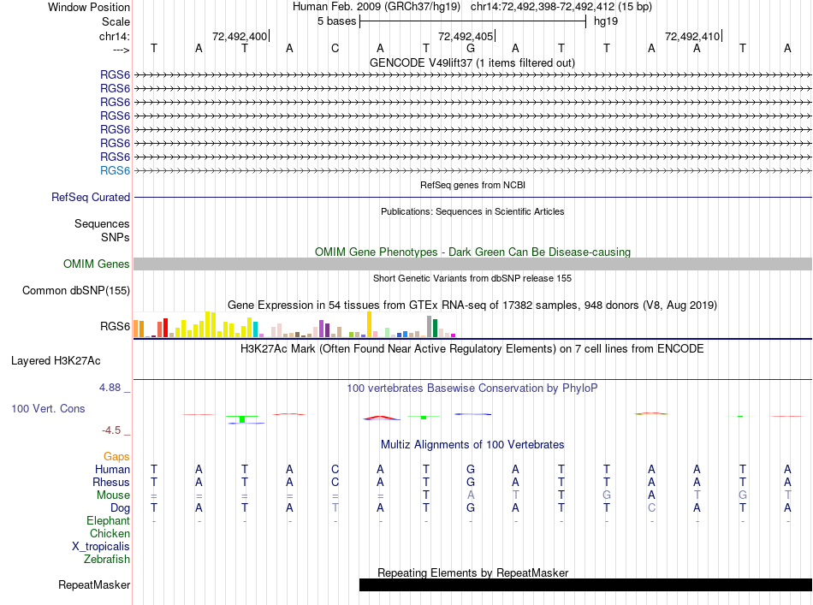Click the Scale track label
Screen dimensions: 813x605
(116, 21)
